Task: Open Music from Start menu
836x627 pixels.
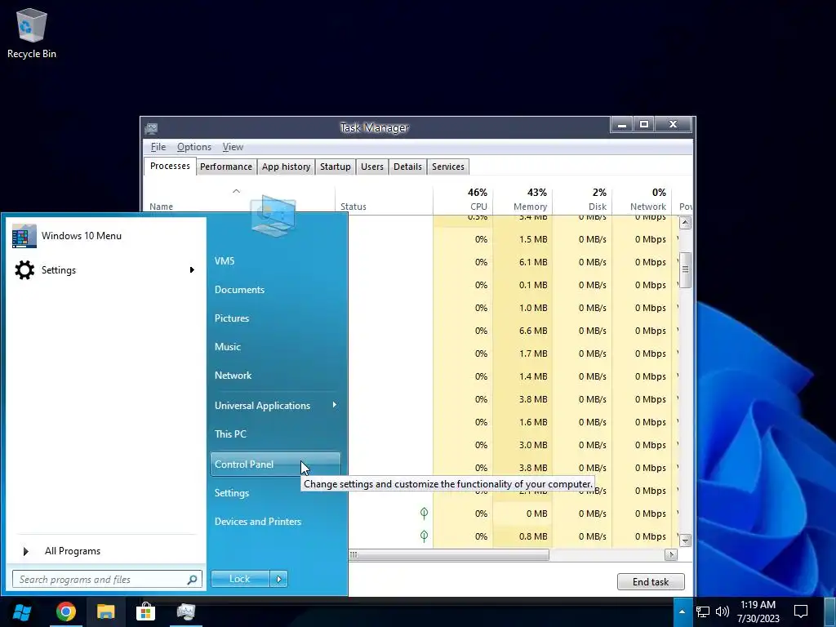Action: 228,346
